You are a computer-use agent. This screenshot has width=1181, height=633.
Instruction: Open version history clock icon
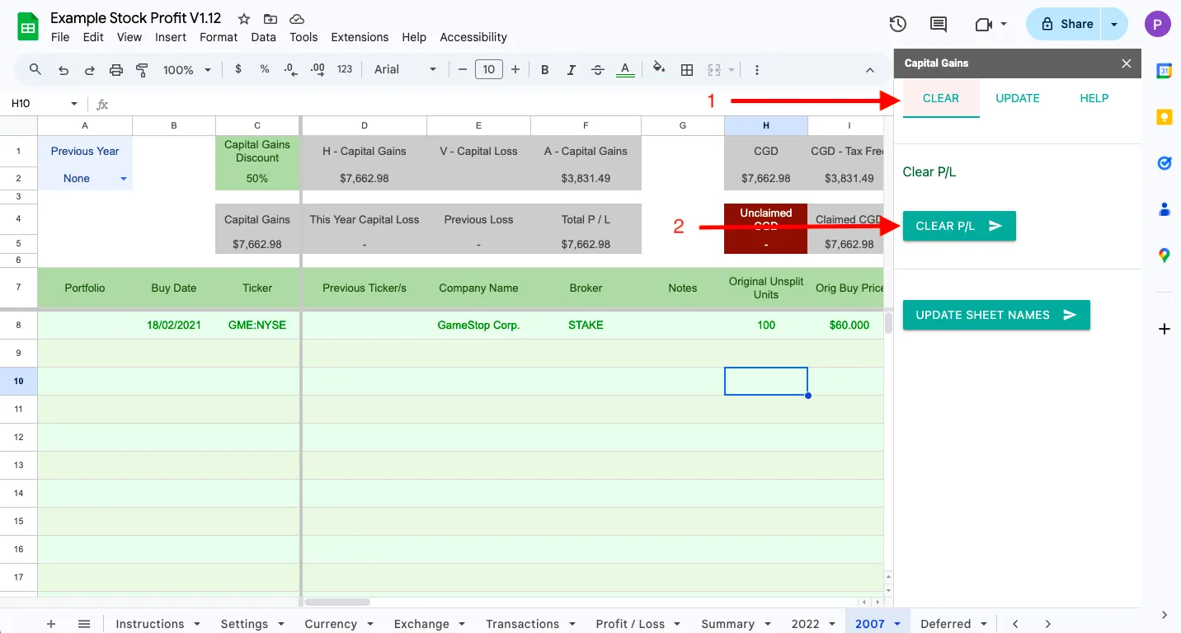point(898,24)
